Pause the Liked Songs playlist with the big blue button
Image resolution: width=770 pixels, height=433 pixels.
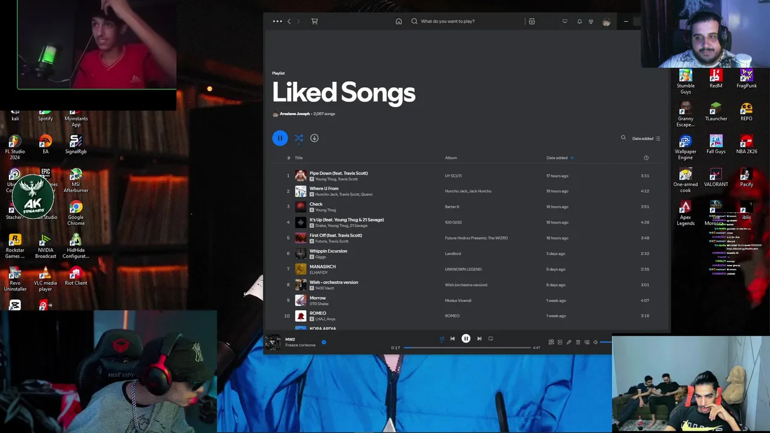pyautogui.click(x=280, y=138)
